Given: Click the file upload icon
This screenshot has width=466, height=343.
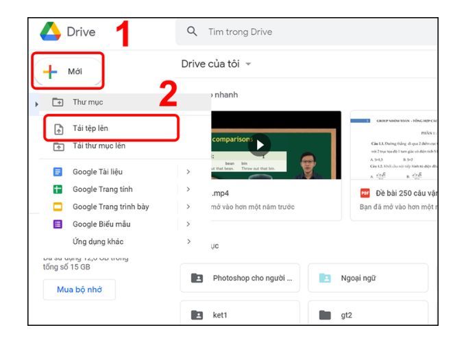Looking at the screenshot, I should (58, 129).
